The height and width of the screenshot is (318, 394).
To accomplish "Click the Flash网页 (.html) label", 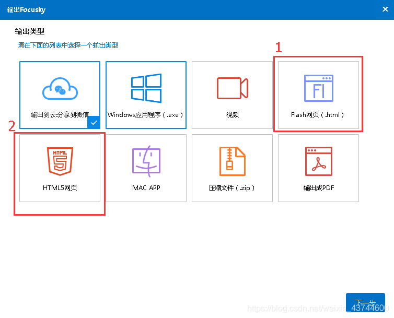I will click(x=317, y=115).
